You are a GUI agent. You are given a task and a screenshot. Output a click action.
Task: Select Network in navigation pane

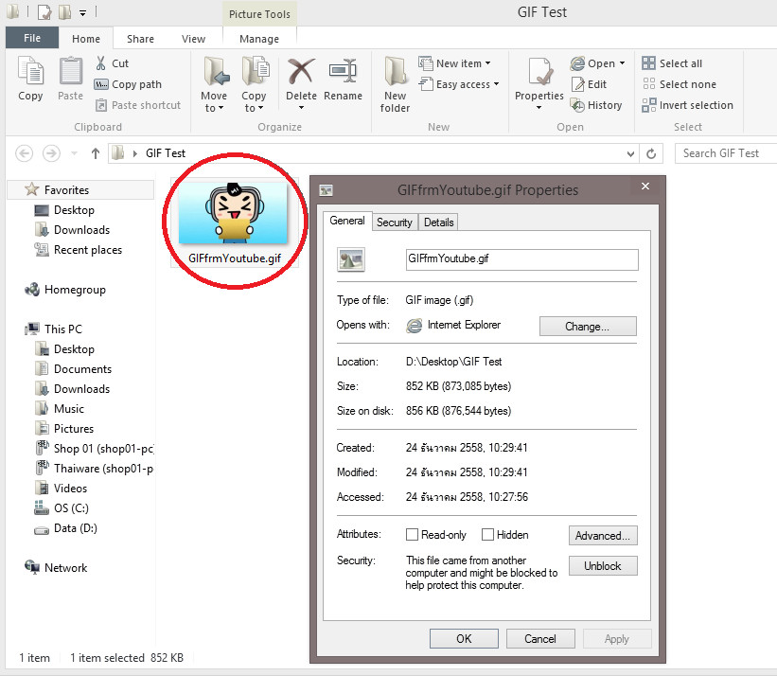tap(56, 567)
